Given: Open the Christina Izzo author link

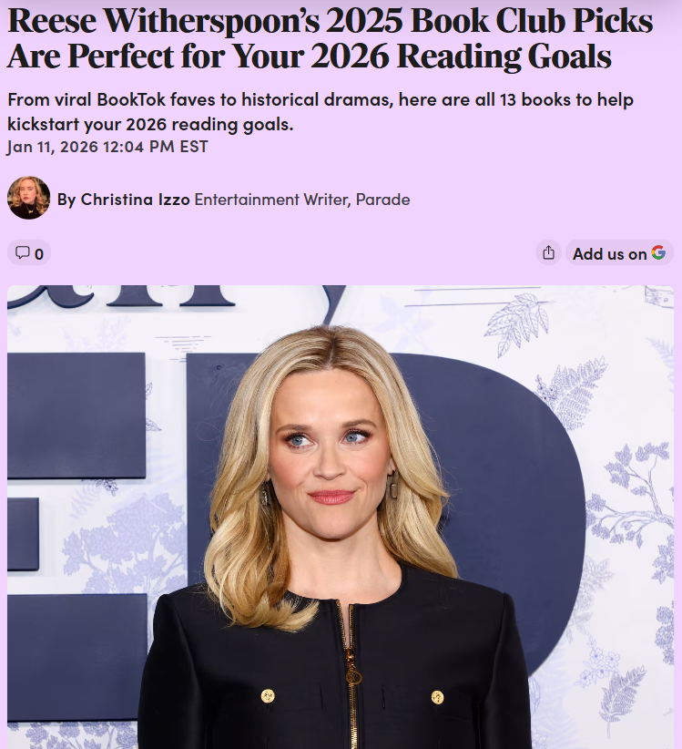Looking at the screenshot, I should 135,200.
